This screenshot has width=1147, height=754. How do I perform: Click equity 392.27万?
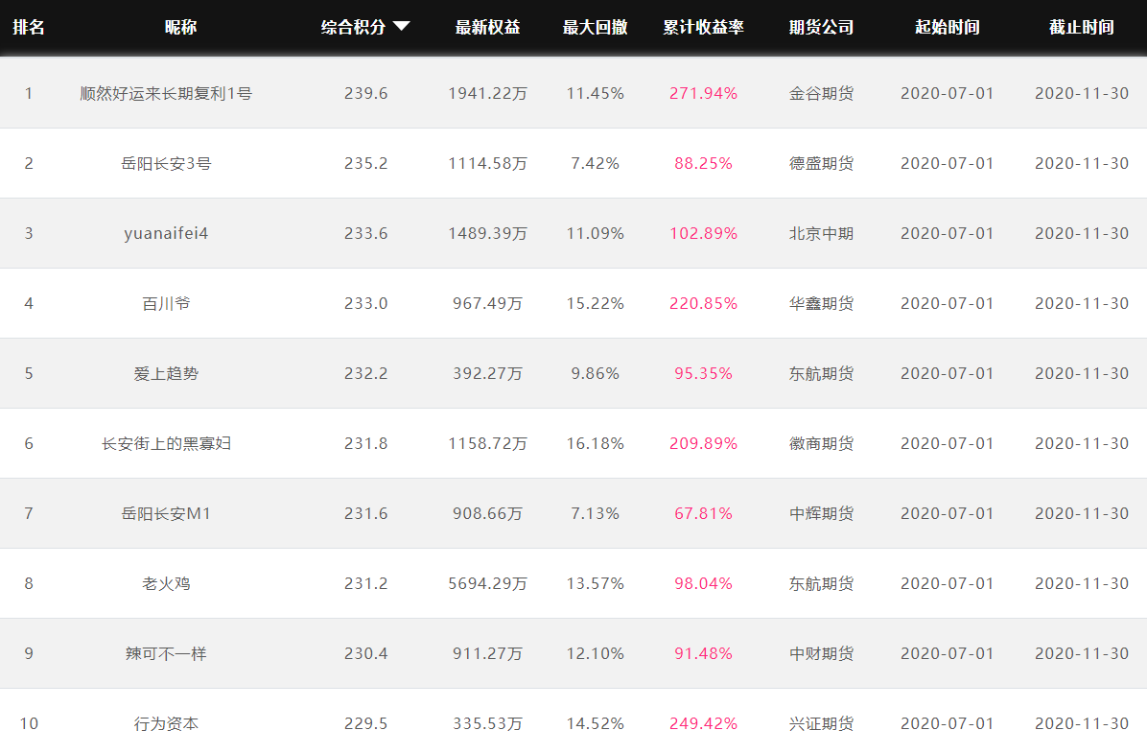click(487, 373)
